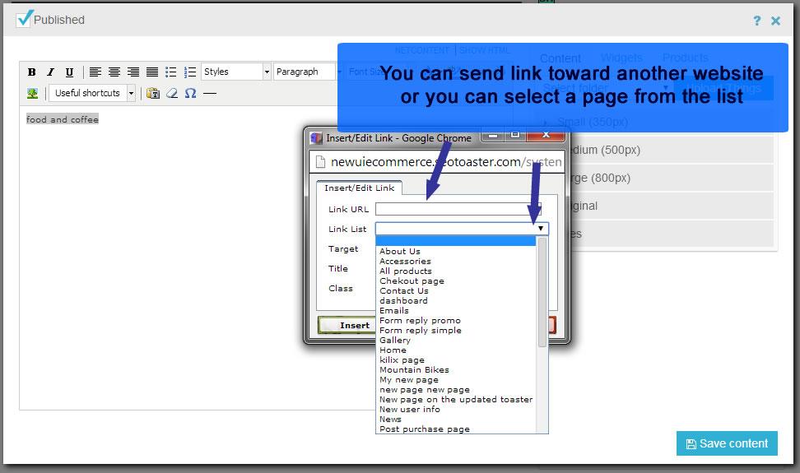Click the remove formatting eraser icon
Screen dimensions: 800x473
point(172,93)
